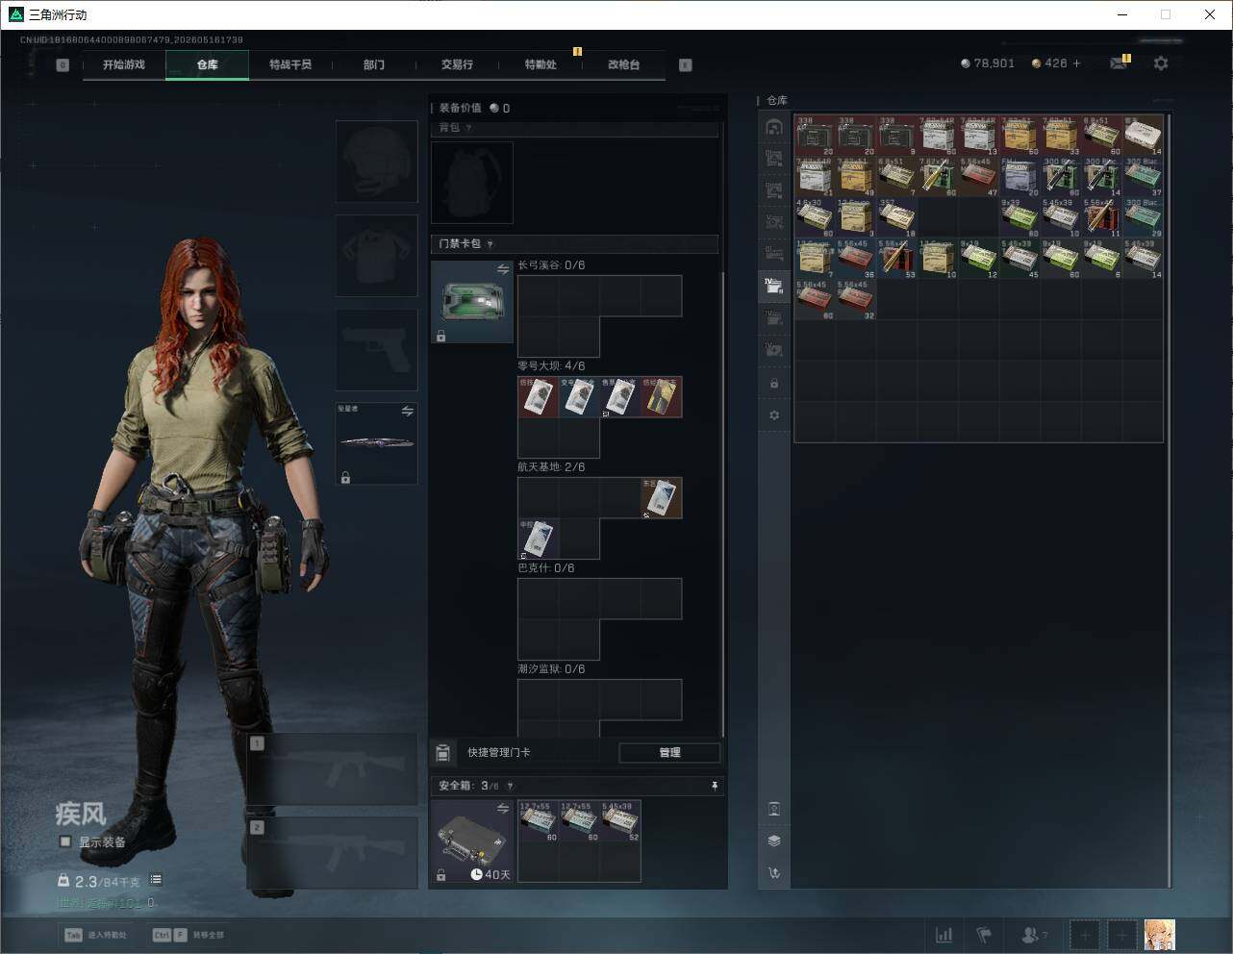Select the 9x19 ammo stack of 12

click(978, 259)
